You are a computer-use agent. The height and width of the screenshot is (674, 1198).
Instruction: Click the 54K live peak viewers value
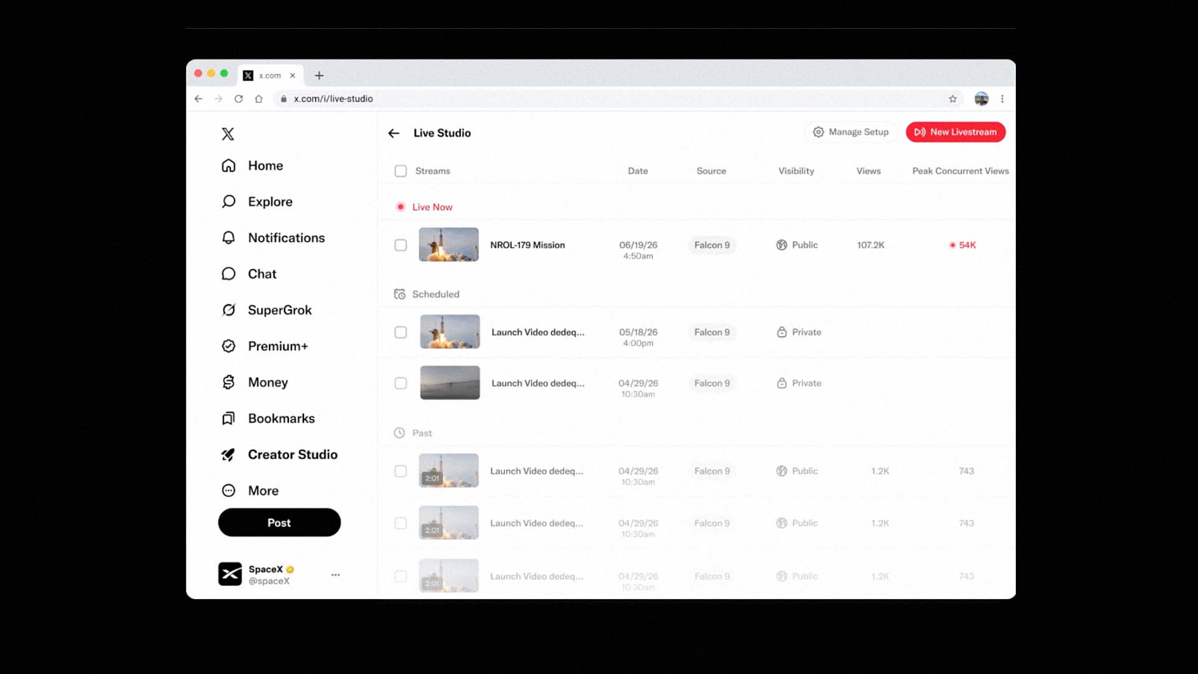click(967, 245)
